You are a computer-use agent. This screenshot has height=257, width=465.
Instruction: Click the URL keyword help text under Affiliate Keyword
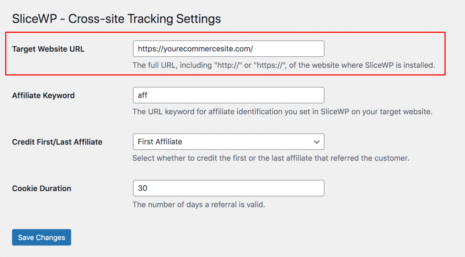[x=282, y=112]
